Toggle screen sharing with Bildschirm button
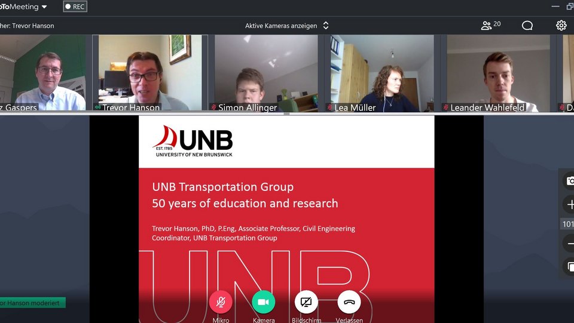This screenshot has height=323, width=574. (x=306, y=302)
